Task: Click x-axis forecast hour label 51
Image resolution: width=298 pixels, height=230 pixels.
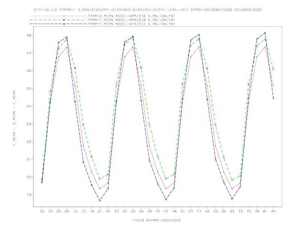Action: 182,211
